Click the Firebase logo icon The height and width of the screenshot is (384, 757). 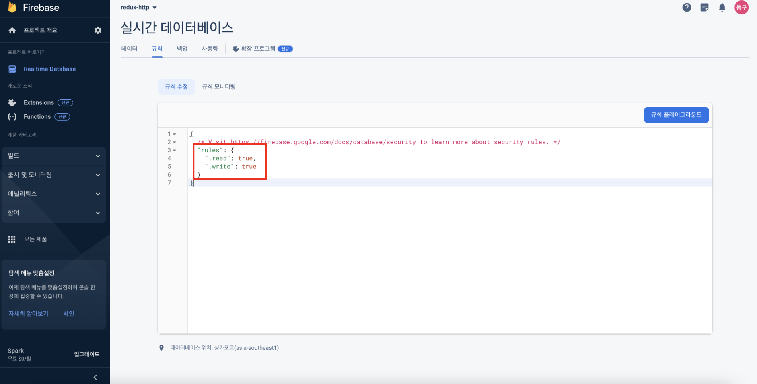[12, 7]
